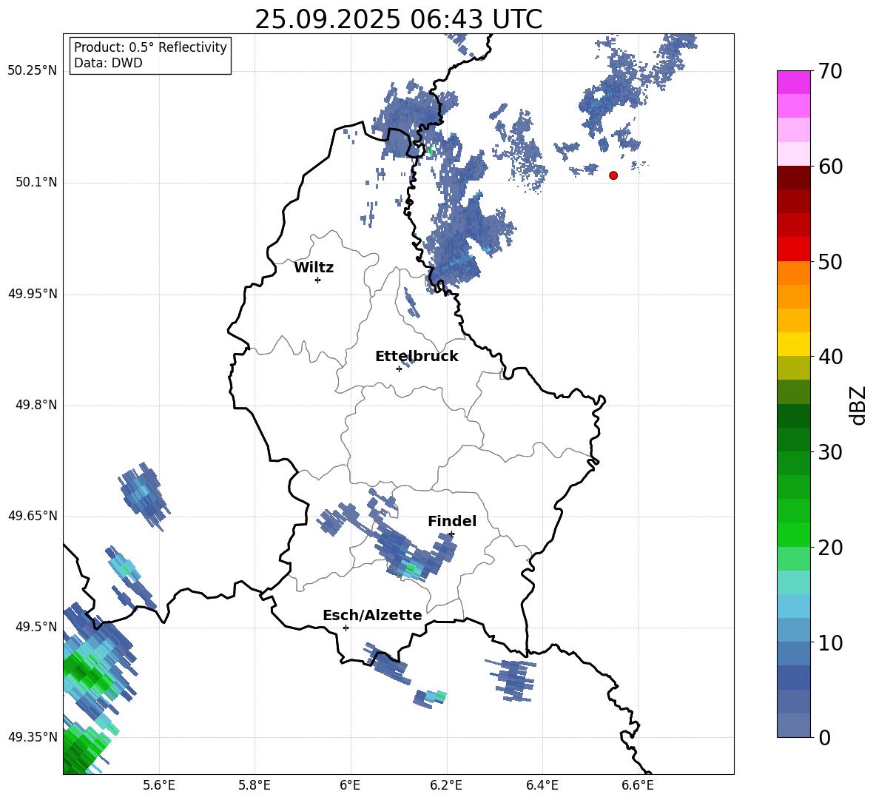Image resolution: width=876 pixels, height=800 pixels.
Task: Pick the turquoise swatch between 10 and 20 dBZ
Action: pos(793,582)
